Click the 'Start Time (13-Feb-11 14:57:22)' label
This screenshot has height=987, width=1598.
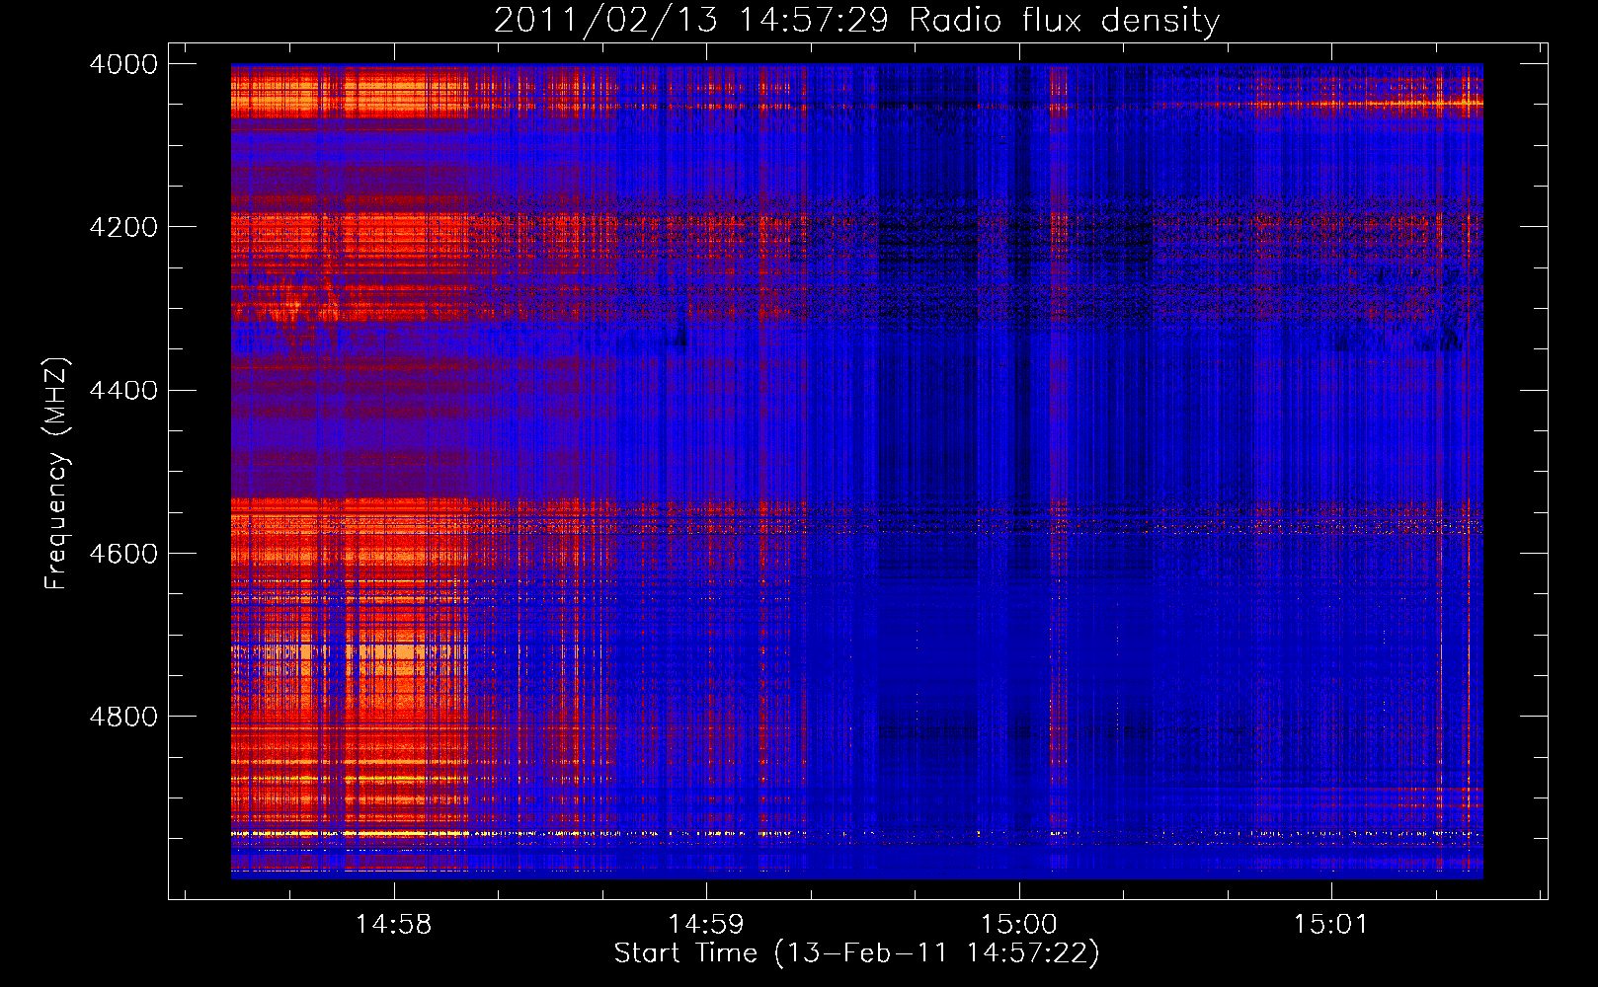pyautogui.click(x=856, y=953)
